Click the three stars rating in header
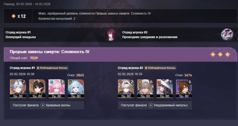 point(220,54)
